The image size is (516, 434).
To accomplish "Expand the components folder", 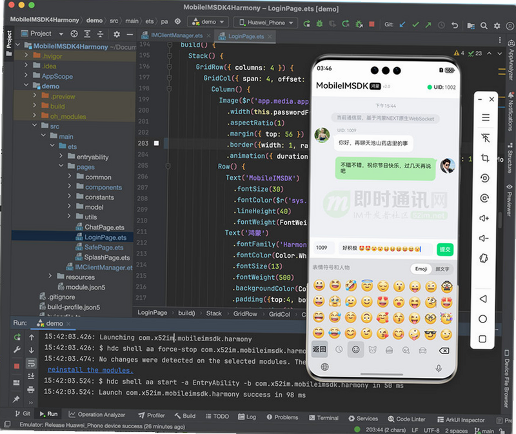I will pos(70,186).
